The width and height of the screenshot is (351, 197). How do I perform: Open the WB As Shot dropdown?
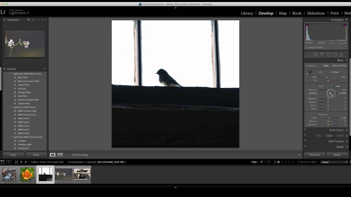pyautogui.click(x=336, y=72)
